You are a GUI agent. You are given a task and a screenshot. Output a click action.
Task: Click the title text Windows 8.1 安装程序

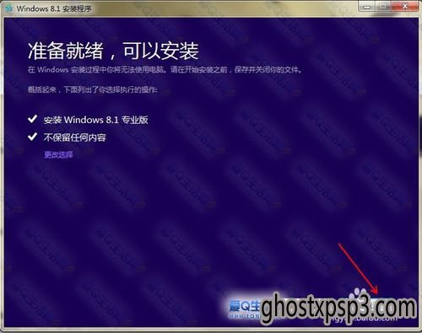(54, 8)
